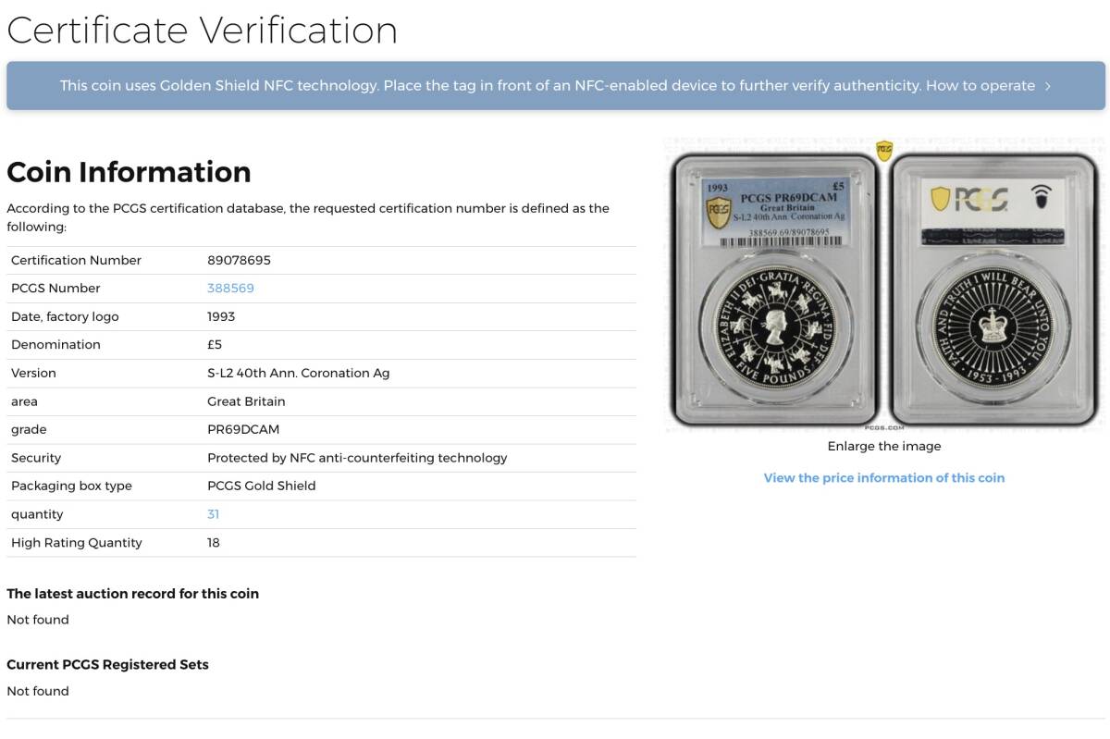Click the 'area' row label

click(26, 401)
